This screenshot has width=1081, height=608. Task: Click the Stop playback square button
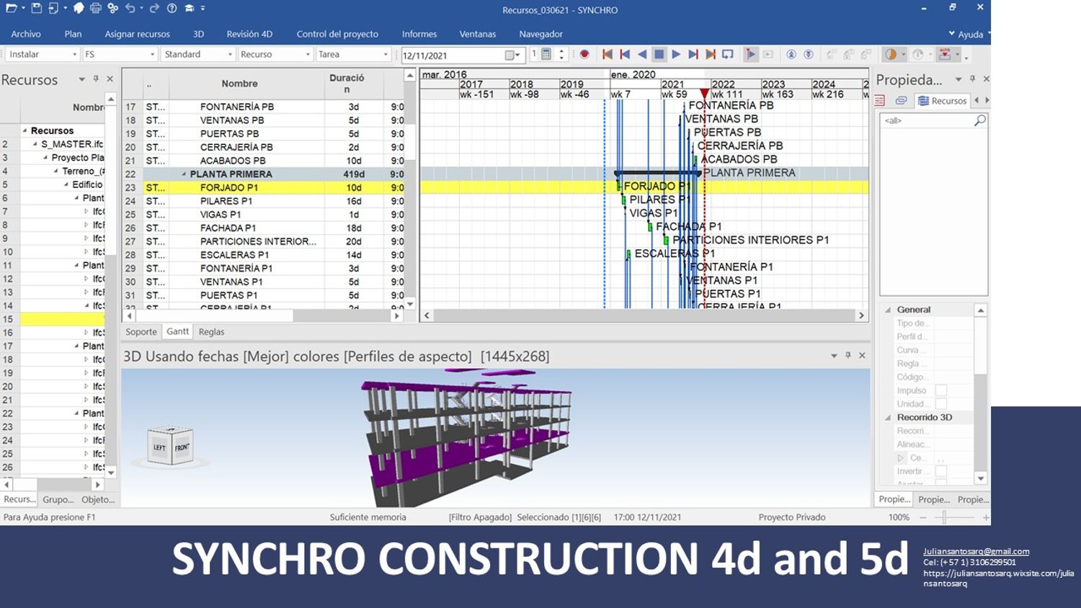(x=659, y=55)
